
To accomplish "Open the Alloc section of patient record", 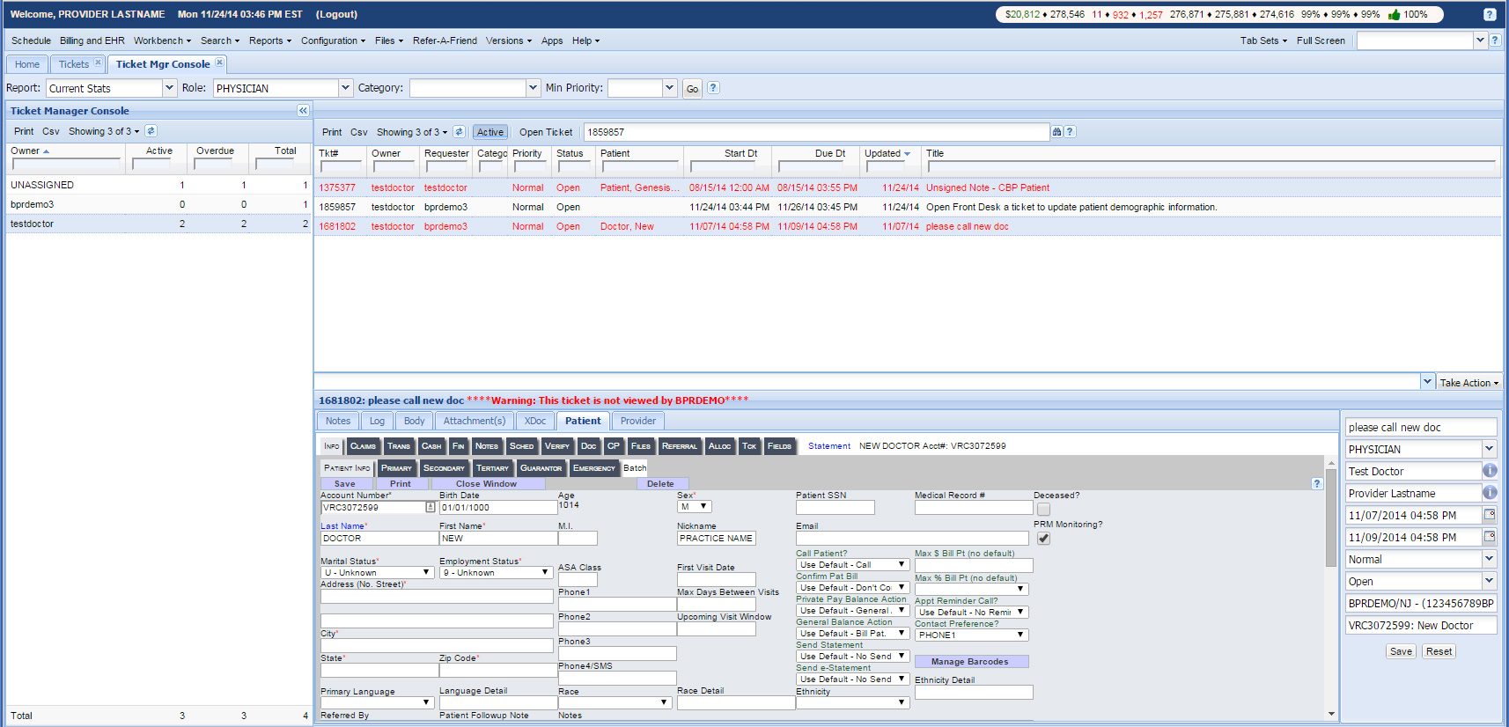I will click(719, 446).
